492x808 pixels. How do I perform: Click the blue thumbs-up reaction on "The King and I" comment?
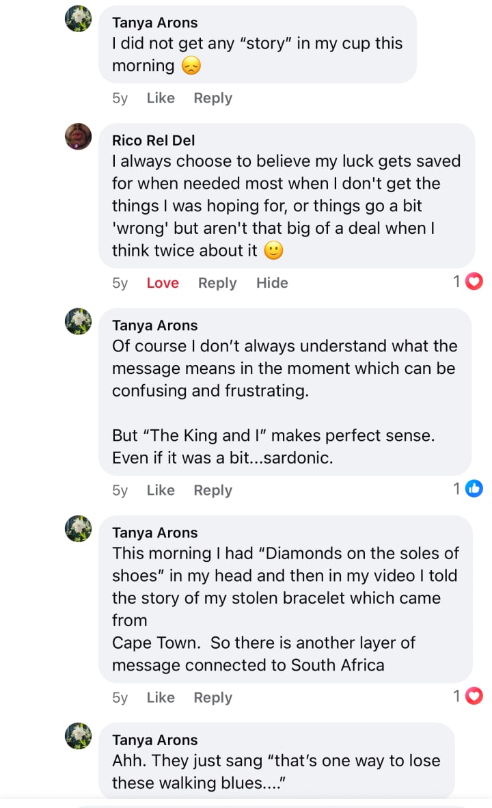[x=474, y=489]
